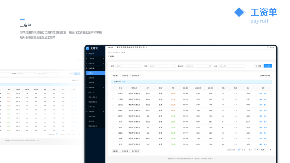Open the 10/页 page size dropdown
Image resolution: width=290 pixels, height=163 pixels.
pos(257,150)
